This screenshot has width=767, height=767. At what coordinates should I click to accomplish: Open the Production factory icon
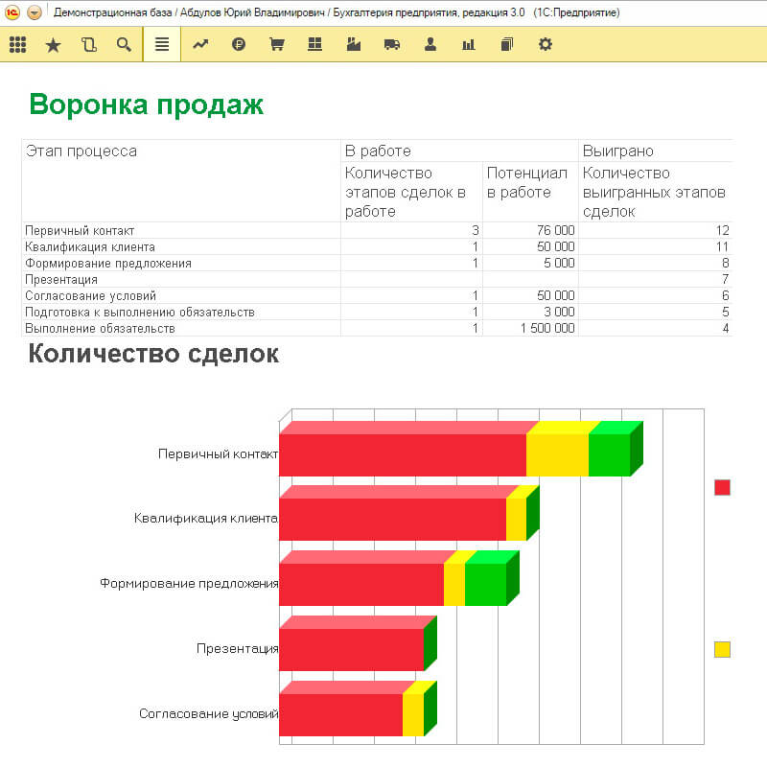pos(353,44)
